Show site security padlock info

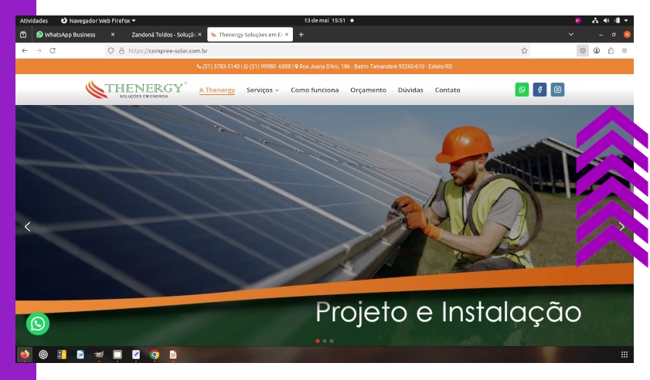[121, 50]
